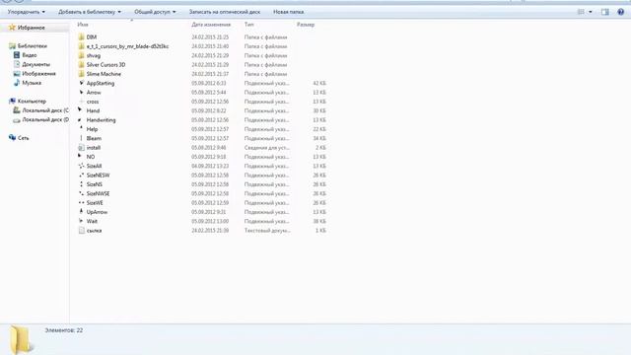Select the сылка text document icon
The height and width of the screenshot is (355, 631).
81,231
